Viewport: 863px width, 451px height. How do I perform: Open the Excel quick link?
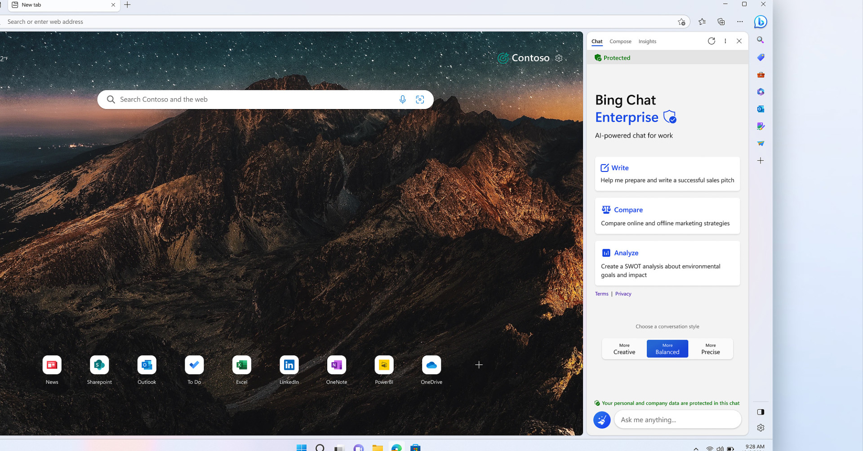click(242, 370)
